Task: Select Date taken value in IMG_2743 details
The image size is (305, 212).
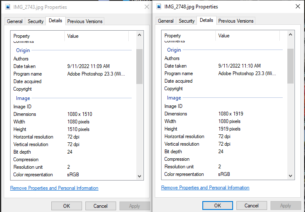Action: (88, 66)
